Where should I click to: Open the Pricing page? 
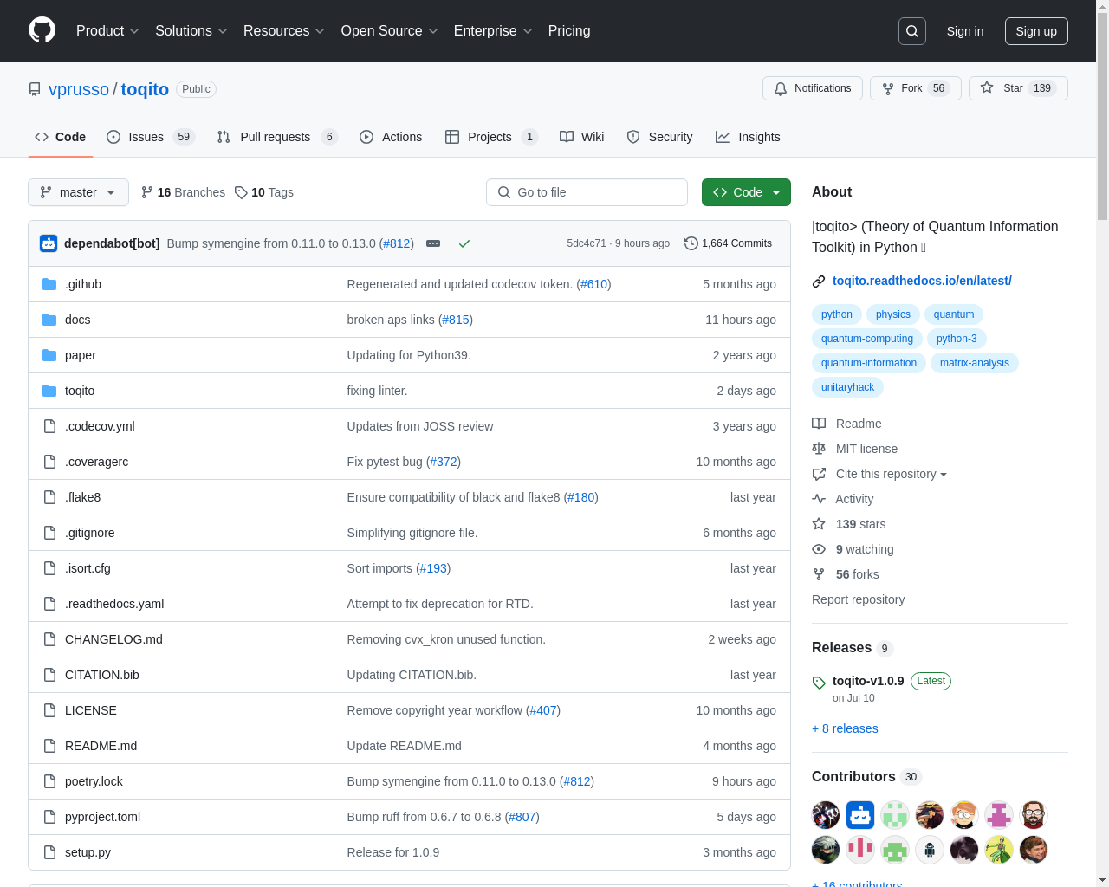(569, 31)
